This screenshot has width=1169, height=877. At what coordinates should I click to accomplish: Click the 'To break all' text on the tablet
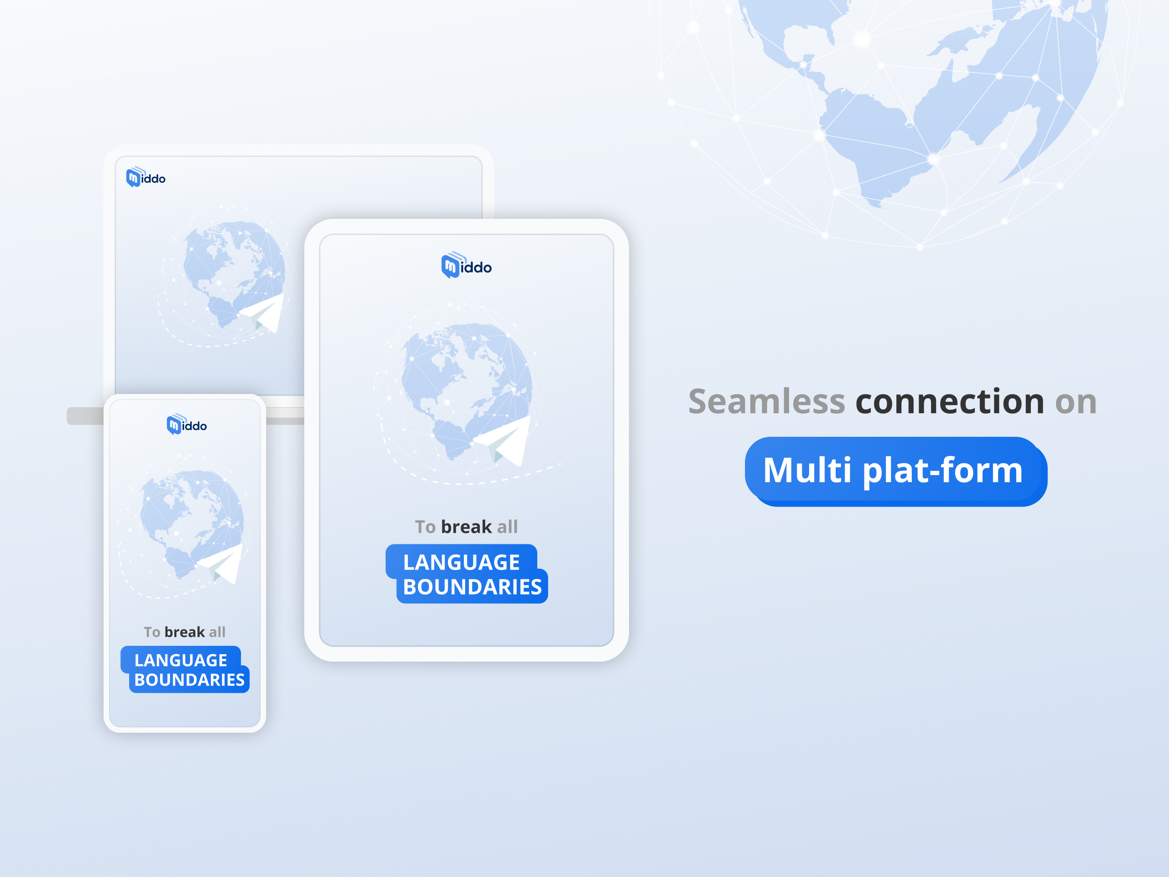466,526
